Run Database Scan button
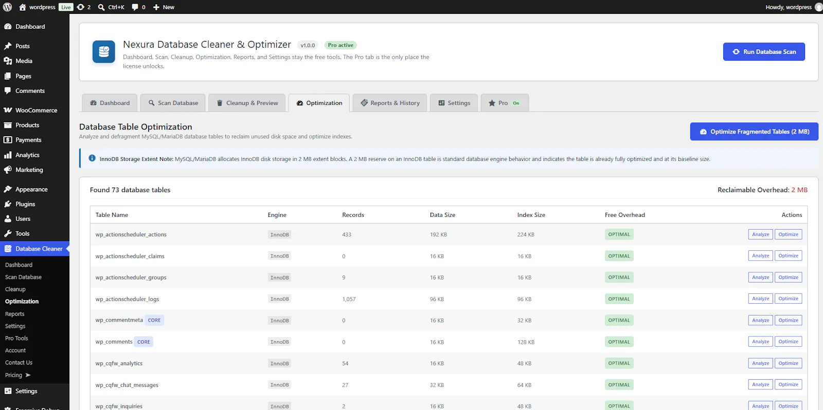The width and height of the screenshot is (823, 410). click(764, 52)
